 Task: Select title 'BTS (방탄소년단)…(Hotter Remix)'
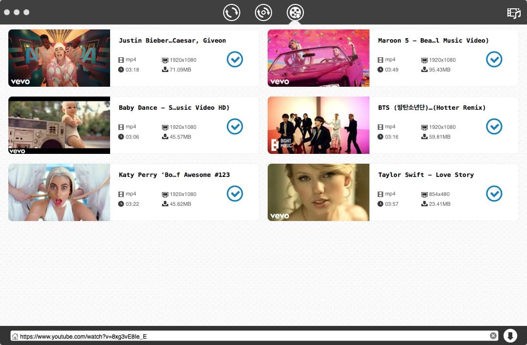pyautogui.click(x=432, y=108)
